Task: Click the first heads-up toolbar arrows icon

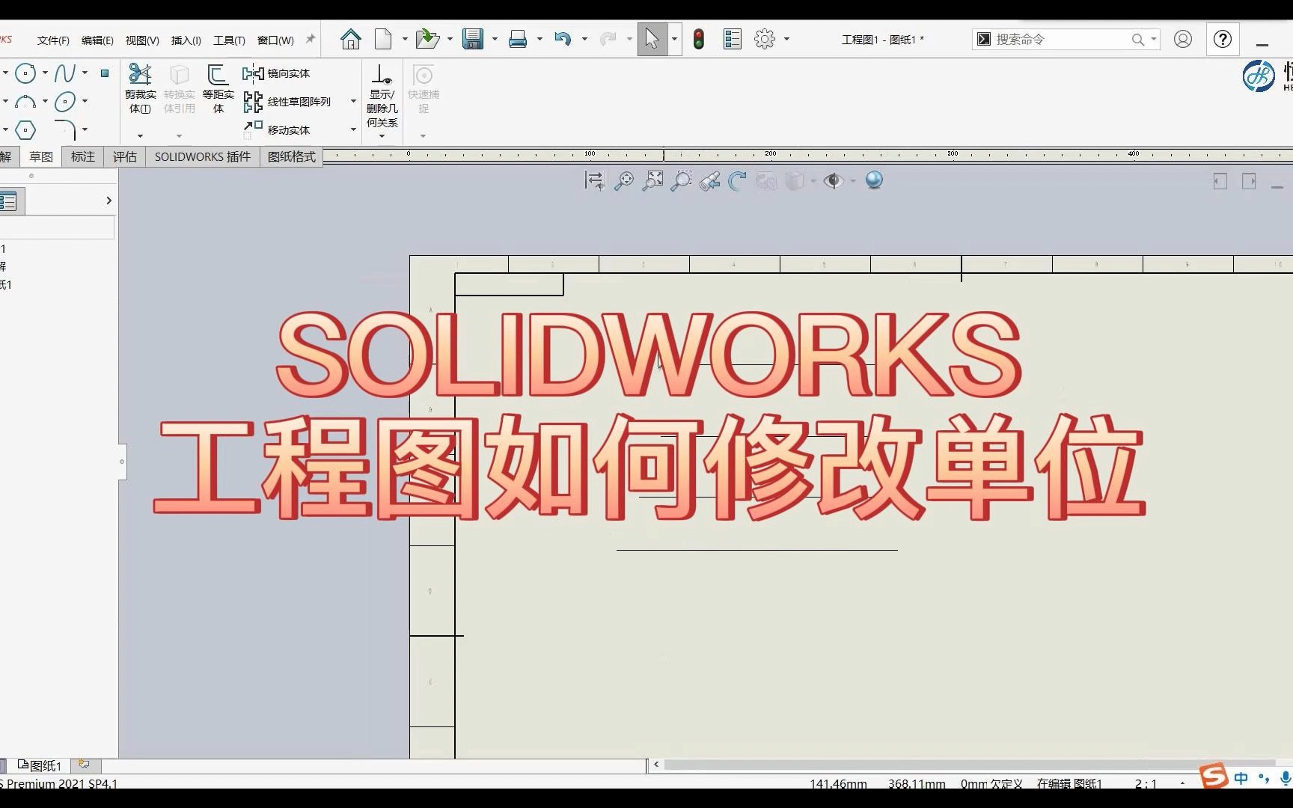Action: tap(594, 180)
